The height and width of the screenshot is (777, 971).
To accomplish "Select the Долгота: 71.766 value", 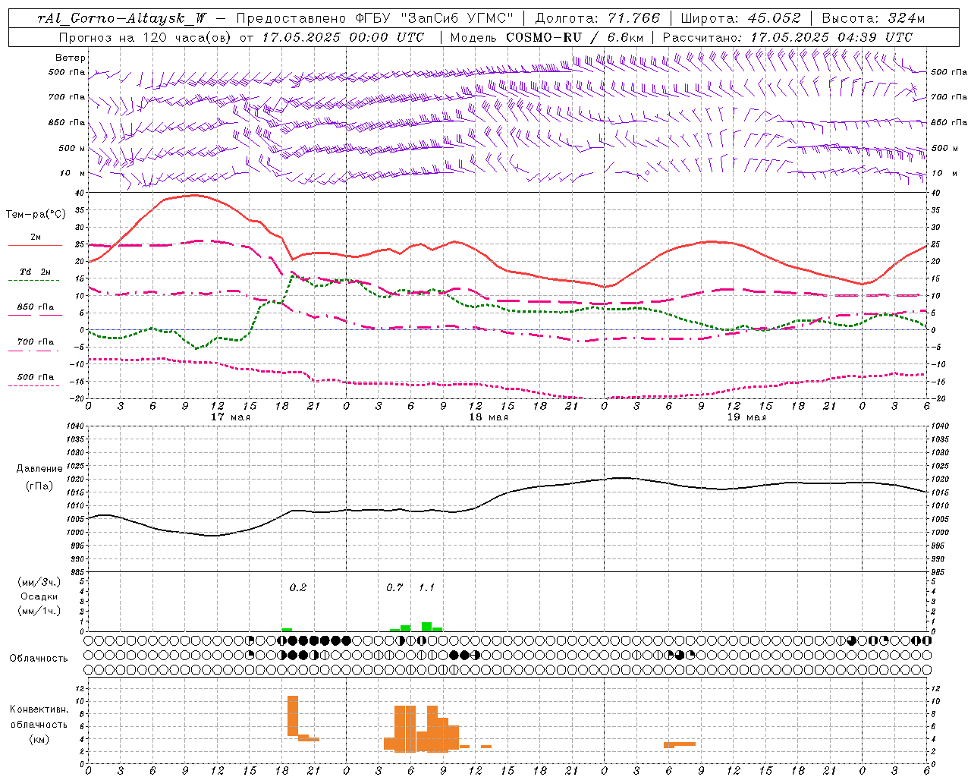I will point(598,19).
